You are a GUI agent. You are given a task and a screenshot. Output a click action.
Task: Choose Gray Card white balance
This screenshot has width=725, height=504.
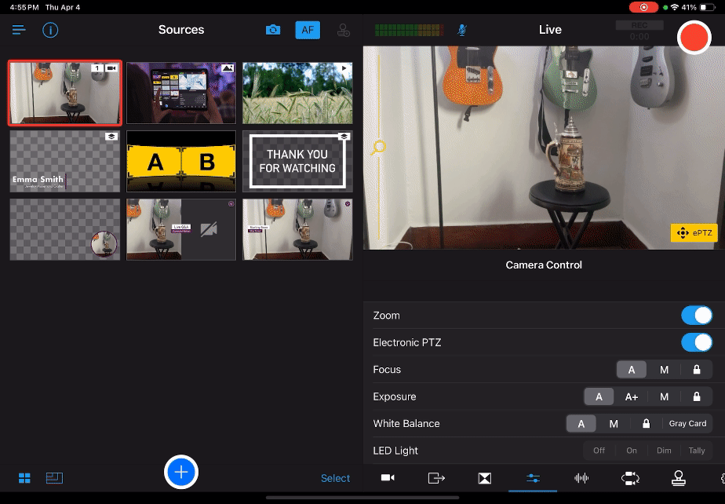687,424
